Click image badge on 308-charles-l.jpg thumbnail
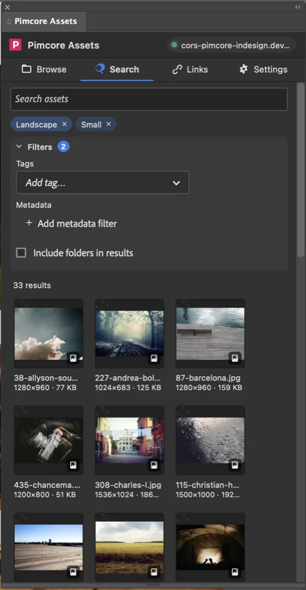The height and width of the screenshot is (590, 306). (x=154, y=465)
